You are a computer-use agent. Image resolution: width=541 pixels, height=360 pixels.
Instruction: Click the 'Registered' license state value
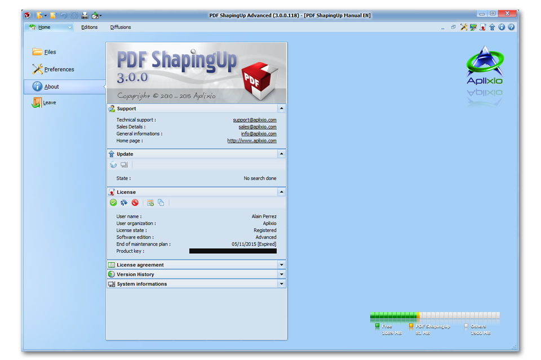265,230
